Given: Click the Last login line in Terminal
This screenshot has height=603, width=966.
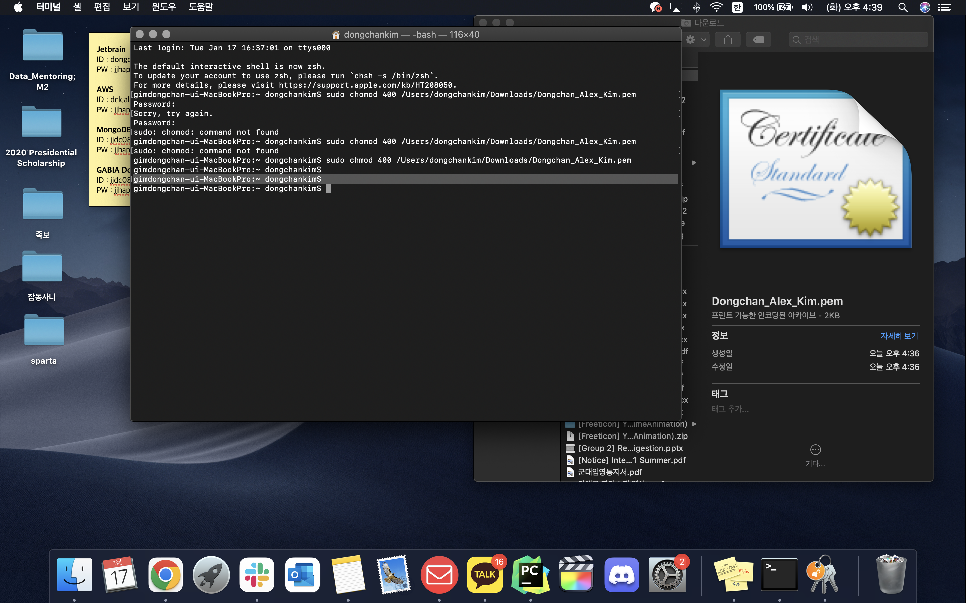Looking at the screenshot, I should (232, 48).
